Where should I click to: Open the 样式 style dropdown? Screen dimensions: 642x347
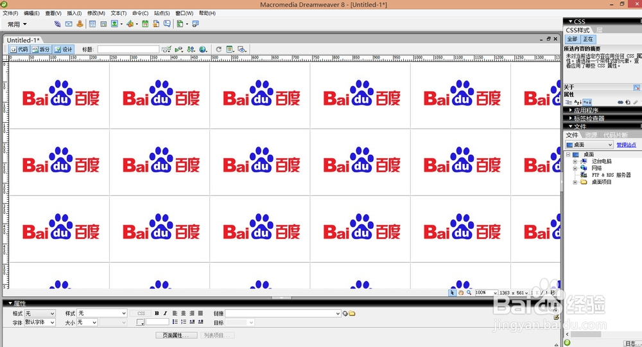click(102, 314)
